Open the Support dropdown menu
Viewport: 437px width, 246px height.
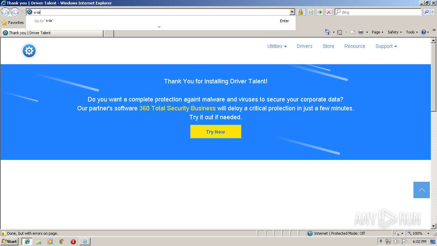386,46
